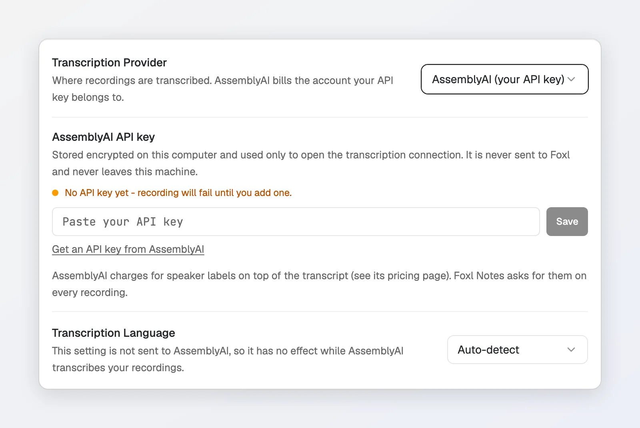640x428 pixels.
Task: Click the orange warning dot beside No API key yet
Action: [x=56, y=193]
